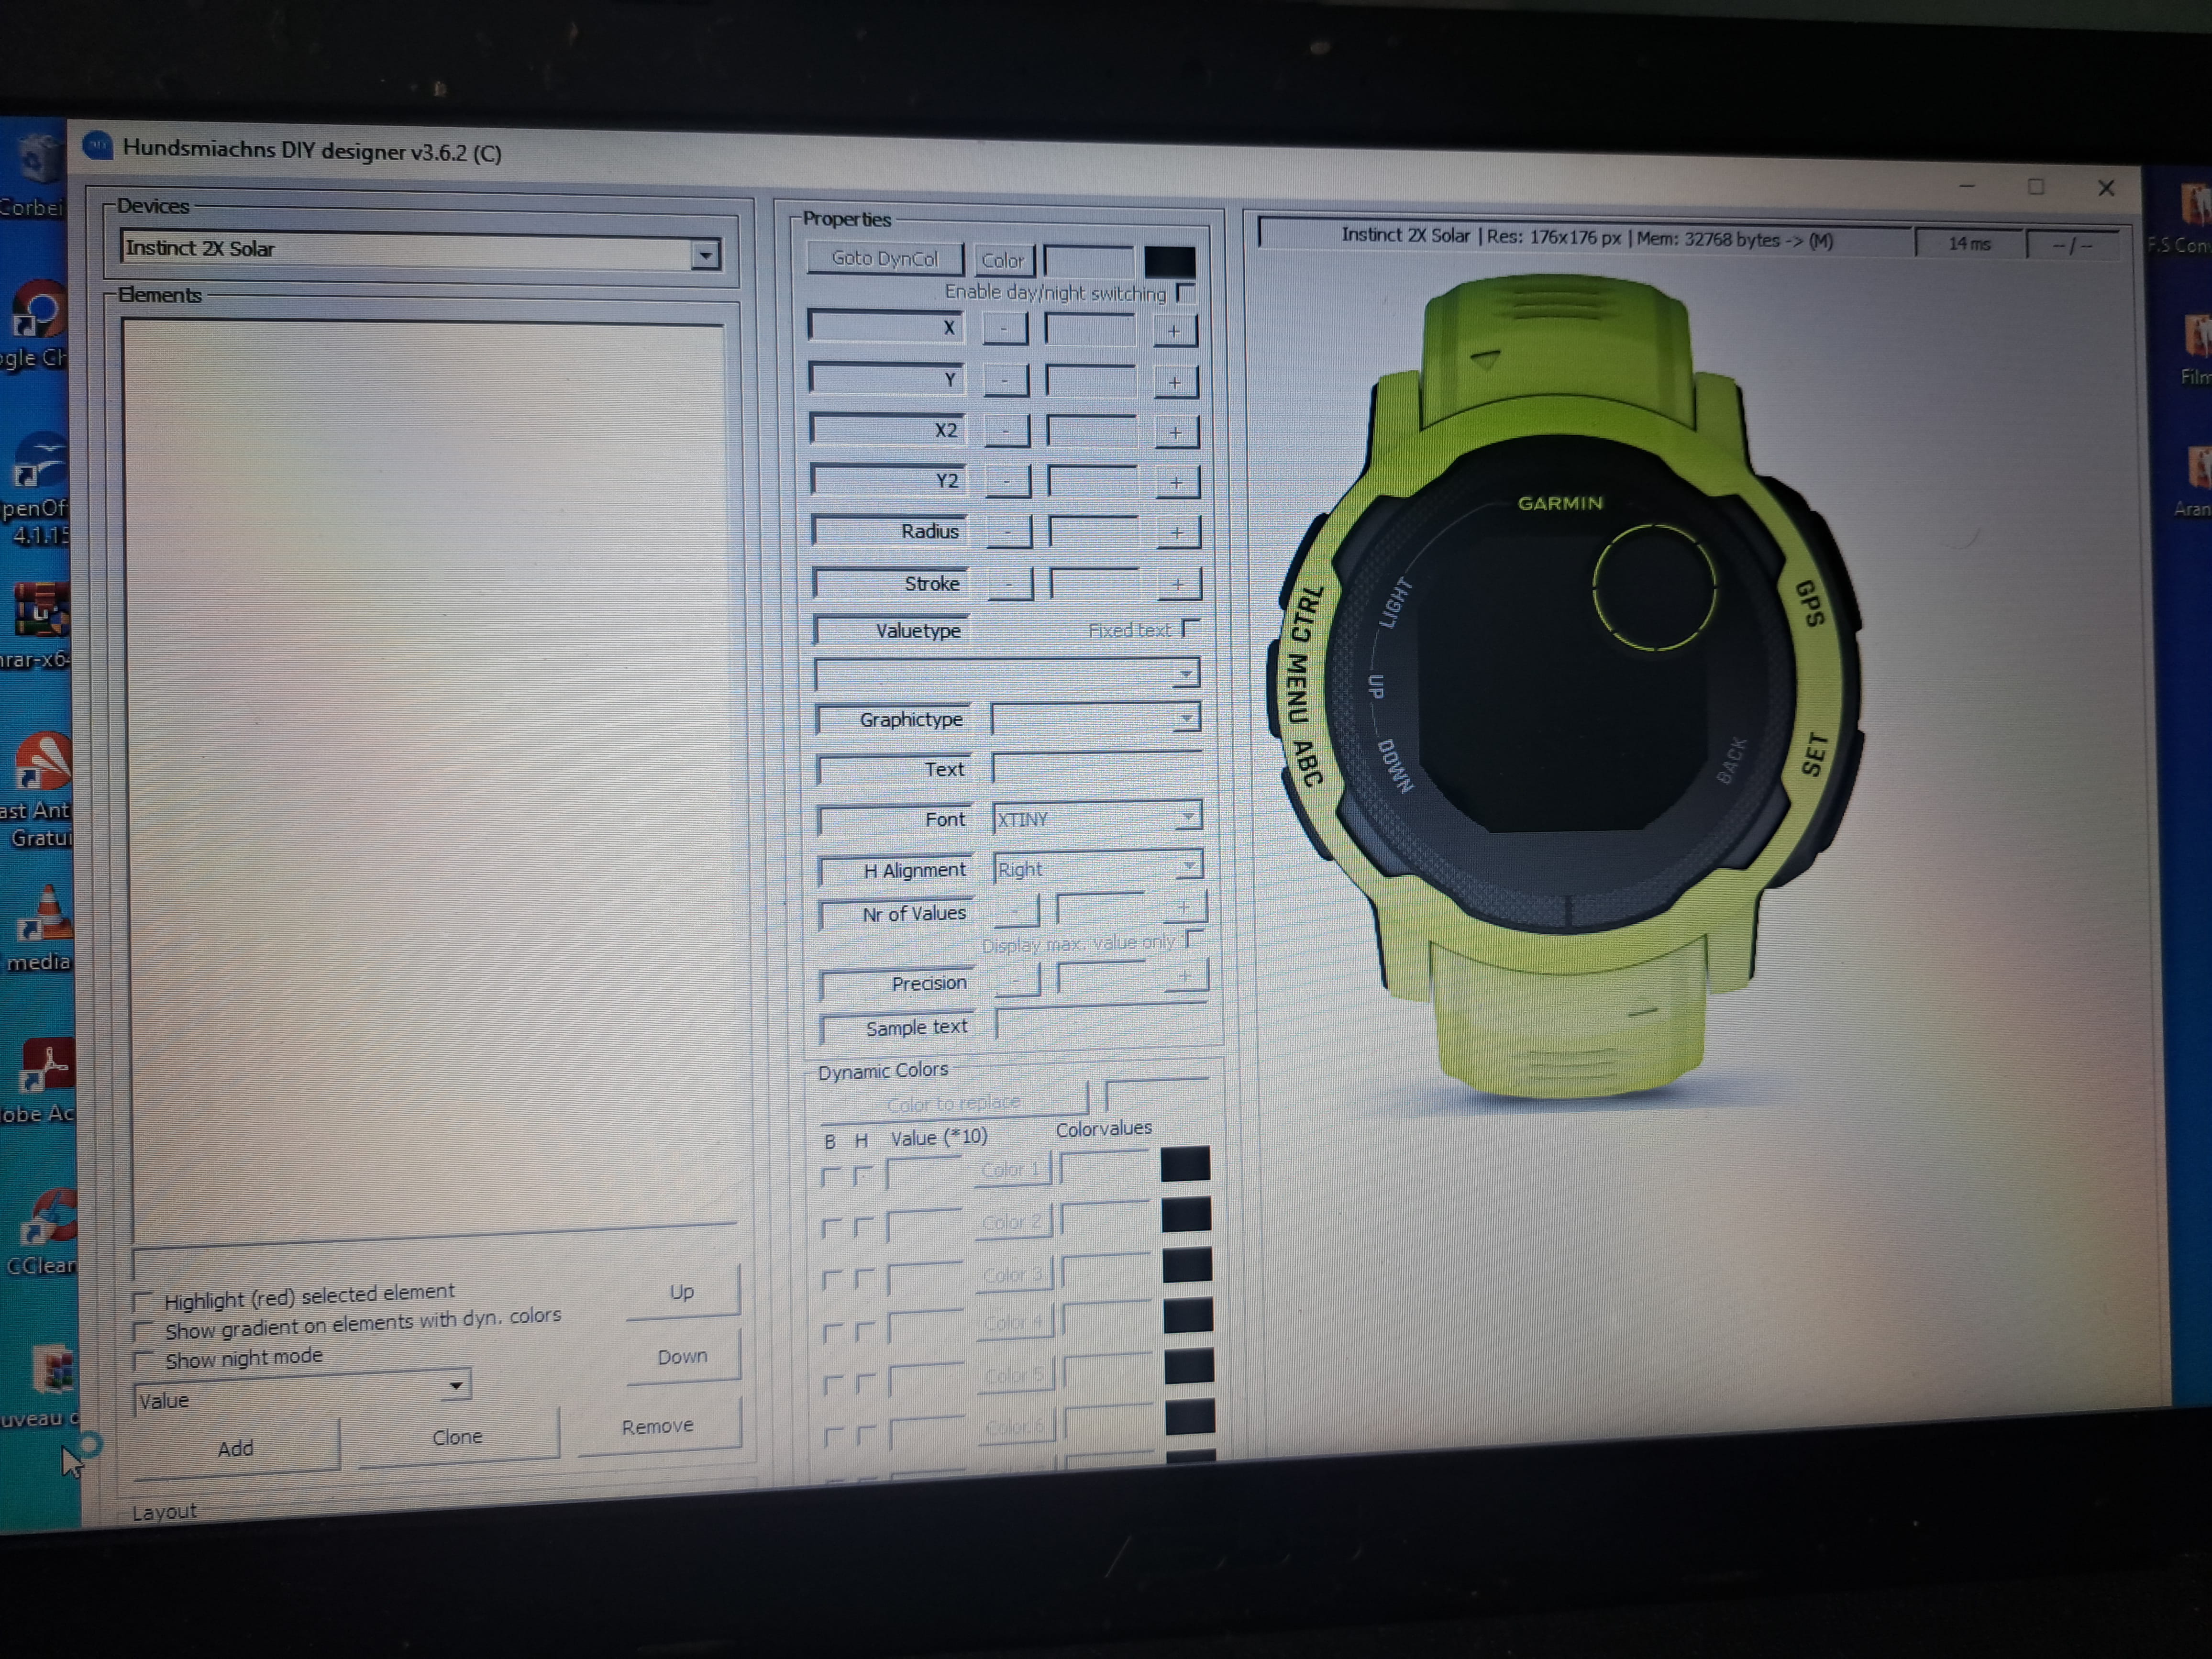Click the Color to replace button
This screenshot has width=2212, height=1659.
click(953, 1102)
